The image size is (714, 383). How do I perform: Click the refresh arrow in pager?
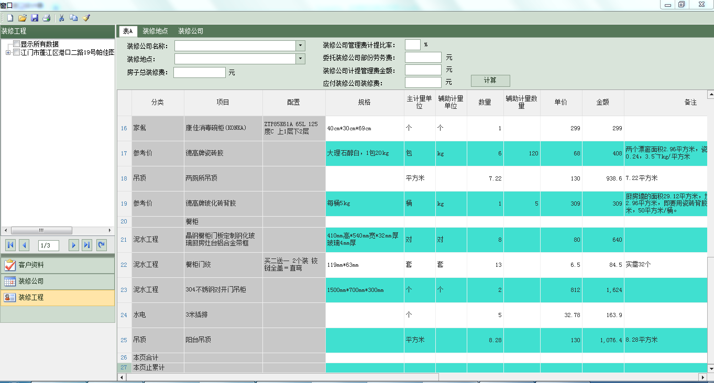point(101,245)
